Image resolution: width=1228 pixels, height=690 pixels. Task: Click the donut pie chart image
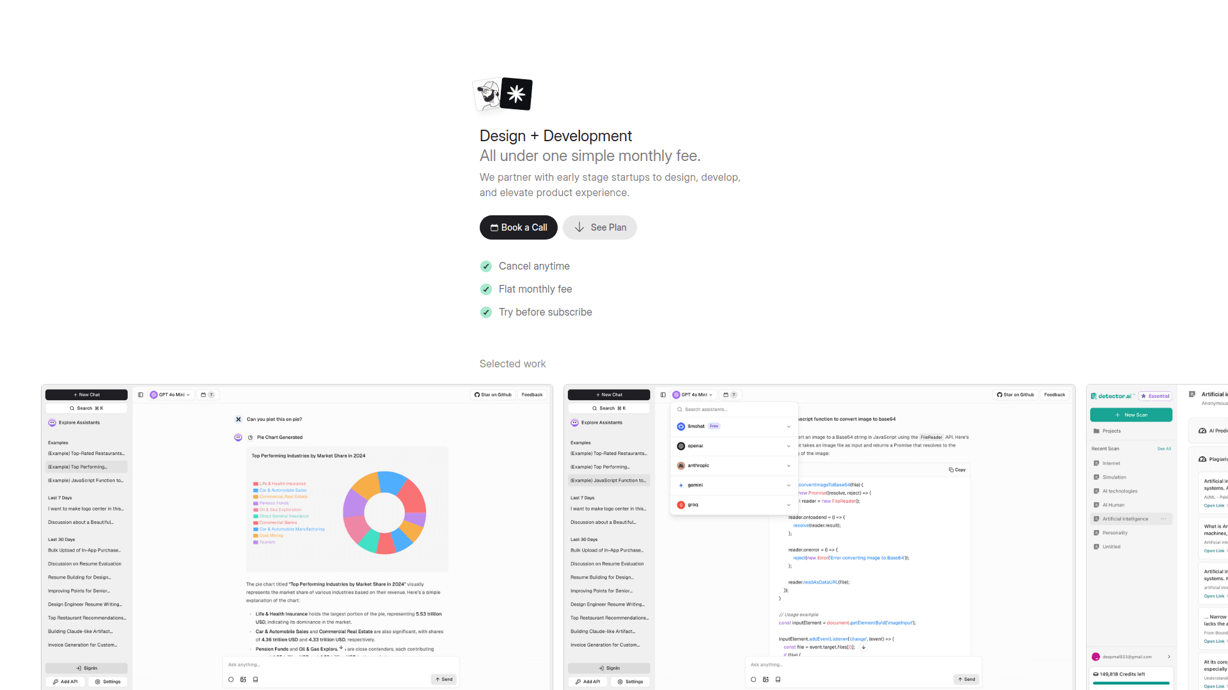[x=384, y=512]
